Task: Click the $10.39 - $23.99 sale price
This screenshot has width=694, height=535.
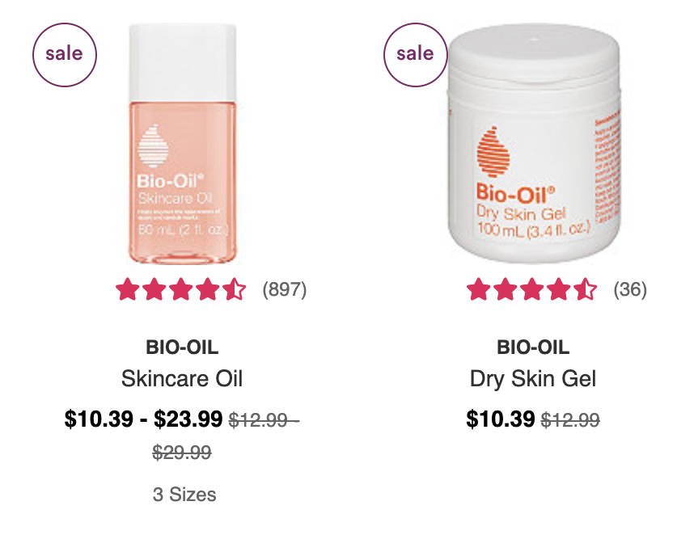Action: [x=143, y=419]
